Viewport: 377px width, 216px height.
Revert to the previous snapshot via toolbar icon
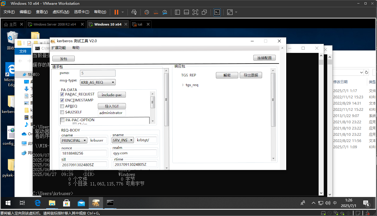(156, 12)
